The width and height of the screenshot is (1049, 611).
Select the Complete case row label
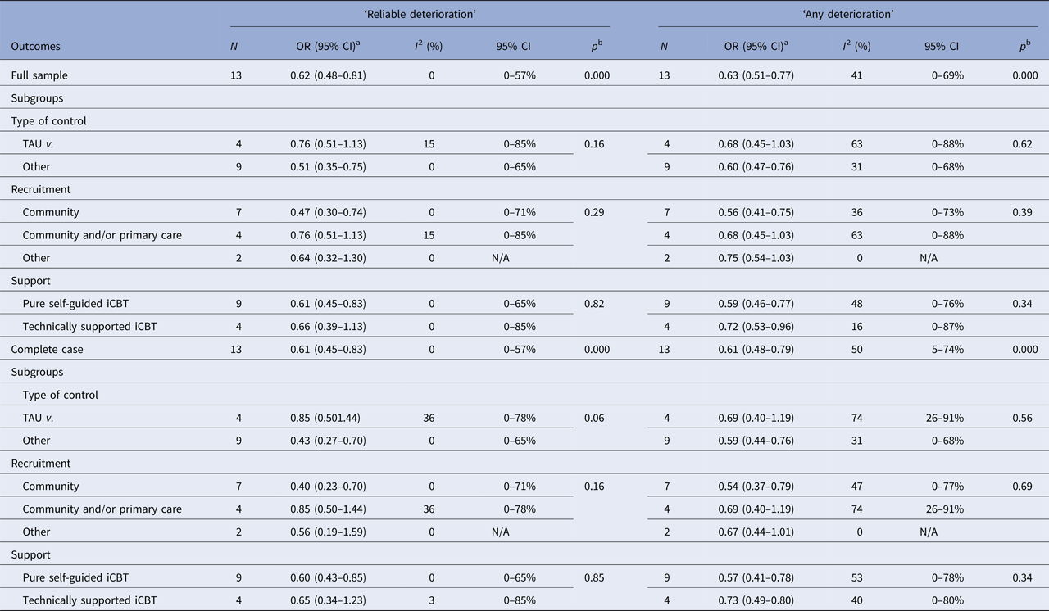(47, 349)
